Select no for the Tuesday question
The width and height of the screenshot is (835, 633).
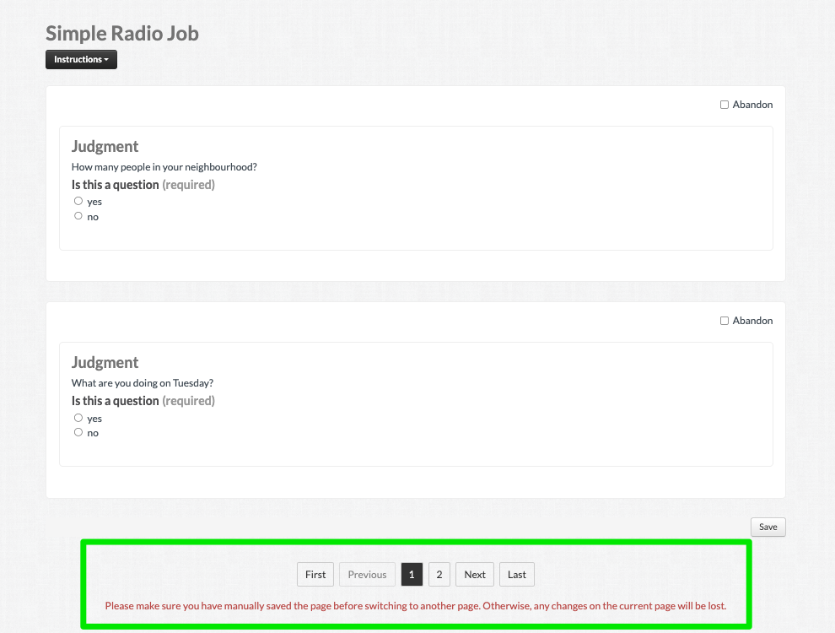click(x=78, y=432)
